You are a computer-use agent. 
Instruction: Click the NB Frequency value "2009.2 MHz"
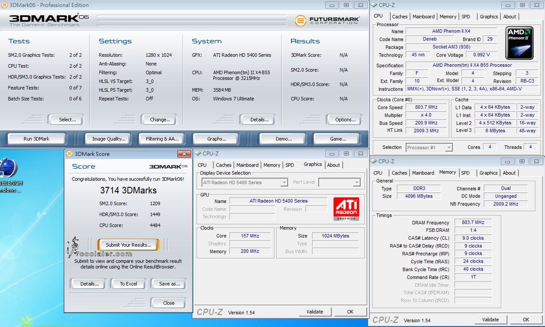pyautogui.click(x=505, y=204)
